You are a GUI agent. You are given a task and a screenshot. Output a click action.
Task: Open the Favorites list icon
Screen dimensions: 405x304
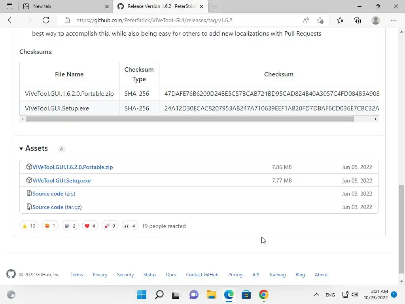click(x=340, y=20)
